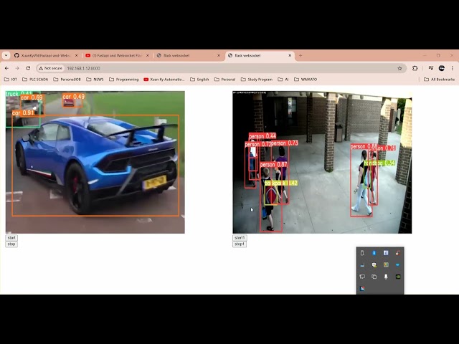Click the Not secure site info chip
The image size is (459, 344).
51,68
